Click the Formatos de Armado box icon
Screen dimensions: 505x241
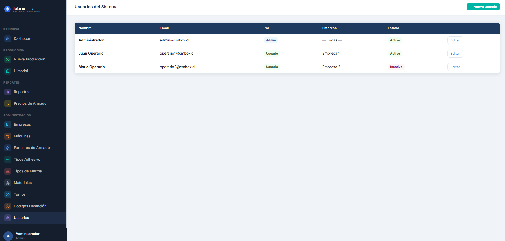8,148
